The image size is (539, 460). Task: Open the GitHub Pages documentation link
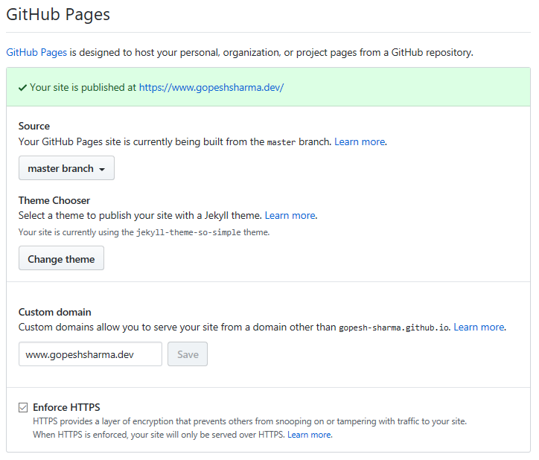[36, 53]
